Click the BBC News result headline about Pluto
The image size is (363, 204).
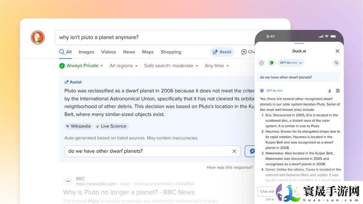(x=129, y=192)
